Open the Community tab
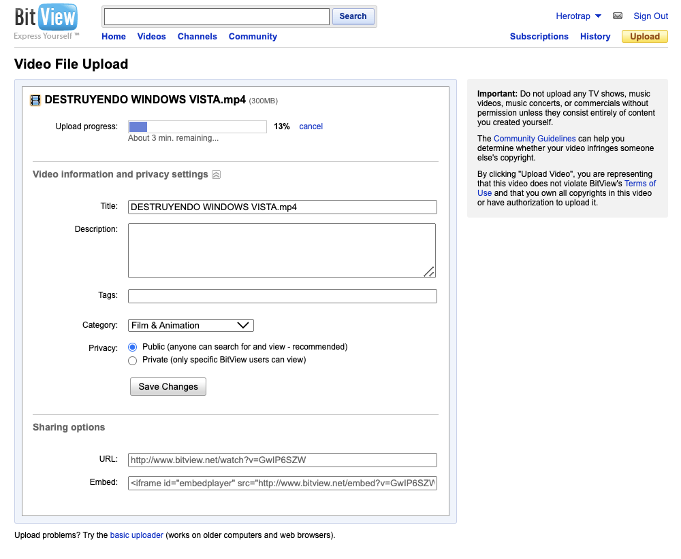The image size is (681, 559). pos(253,37)
